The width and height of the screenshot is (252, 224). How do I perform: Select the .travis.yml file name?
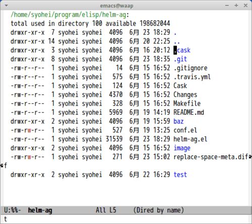coord(192,77)
